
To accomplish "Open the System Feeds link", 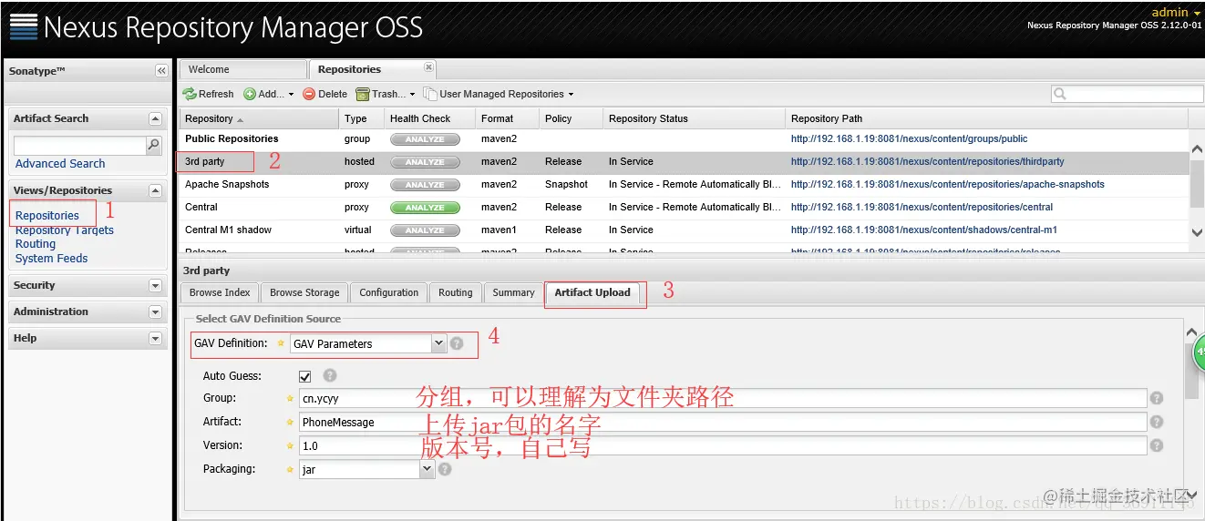I will click(x=52, y=259).
